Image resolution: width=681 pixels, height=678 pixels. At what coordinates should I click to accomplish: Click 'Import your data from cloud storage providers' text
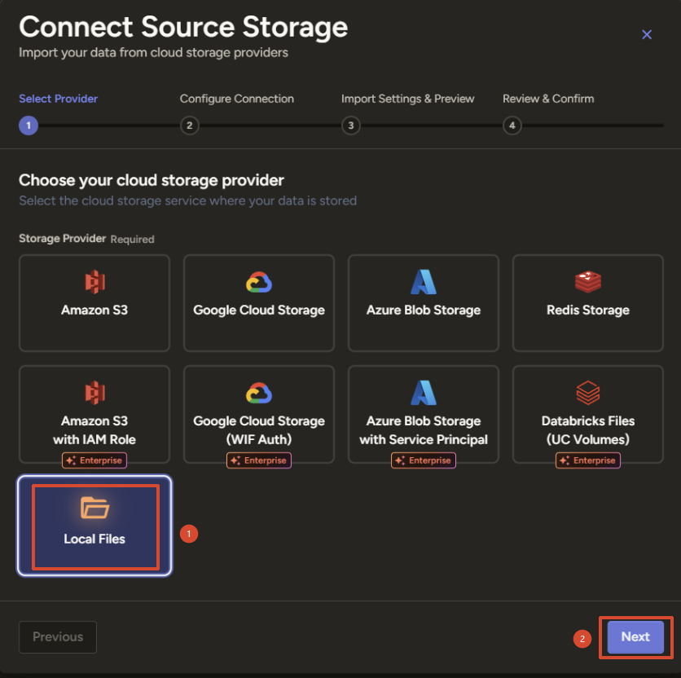[153, 53]
